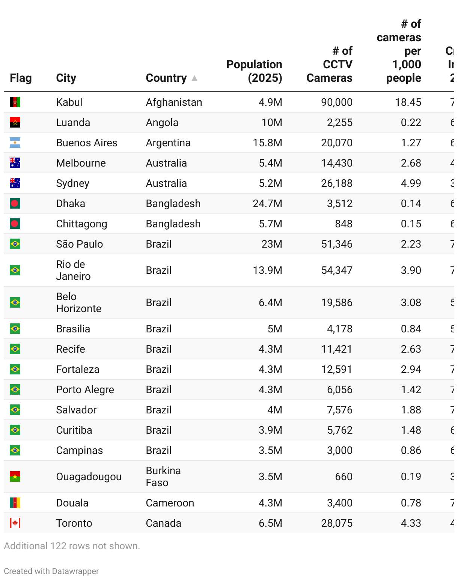This screenshot has height=580, width=458.
Task: Click the Argentina flag beside Buenos Aires
Action: click(15, 143)
